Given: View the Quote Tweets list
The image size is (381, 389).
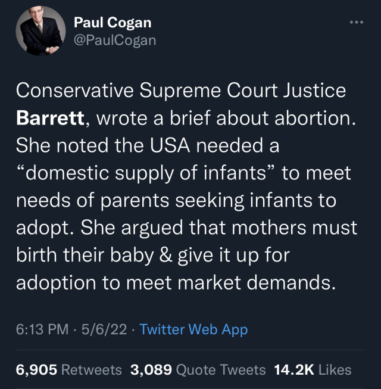Looking at the screenshot, I should pyautogui.click(x=221, y=370).
